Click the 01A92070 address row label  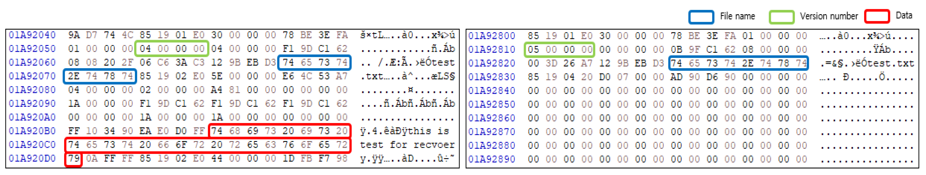[32, 76]
